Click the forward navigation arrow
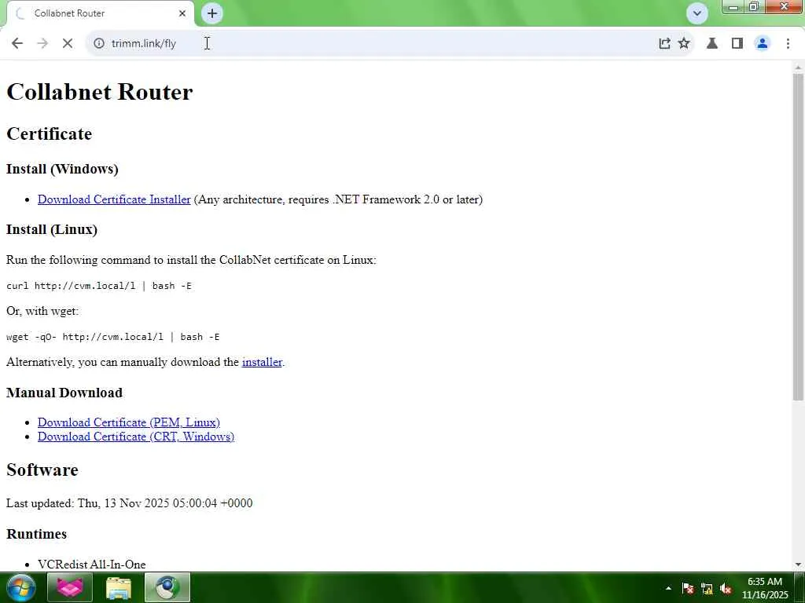Screen dimensions: 805x603 42,43
